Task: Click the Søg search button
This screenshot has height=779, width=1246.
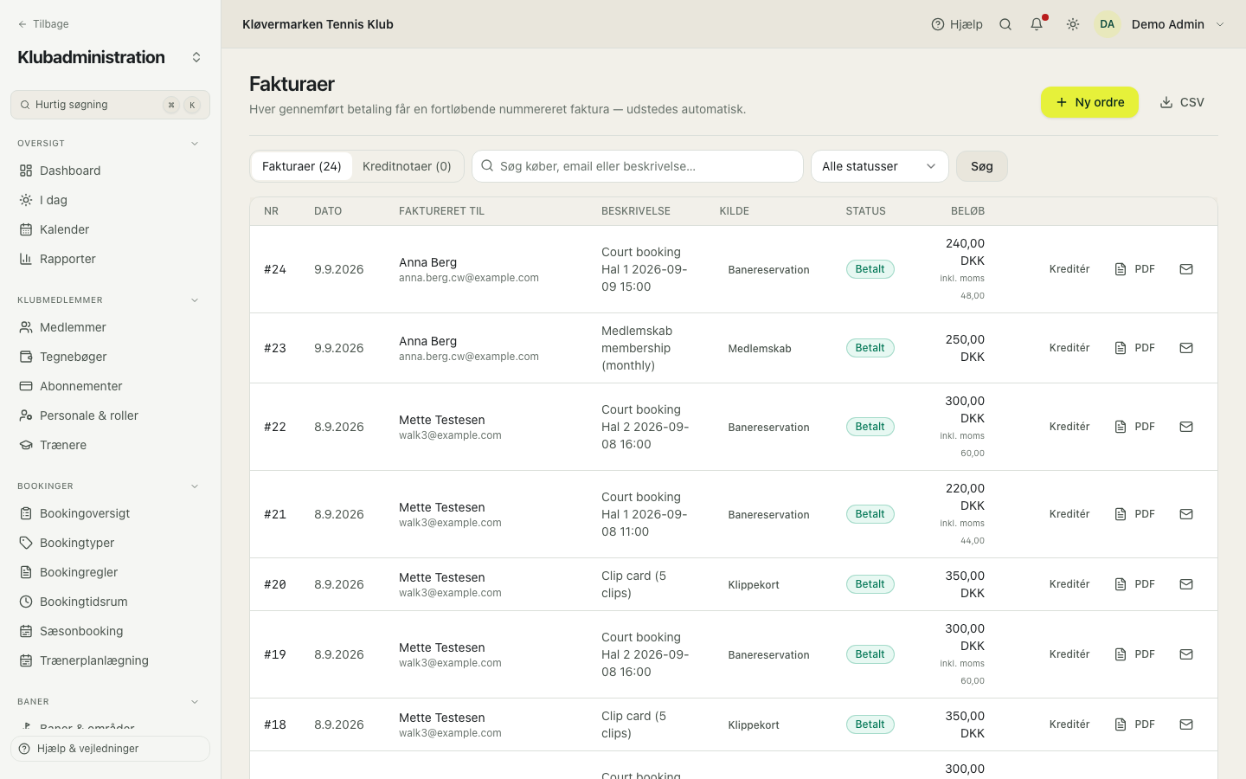Action: [981, 166]
